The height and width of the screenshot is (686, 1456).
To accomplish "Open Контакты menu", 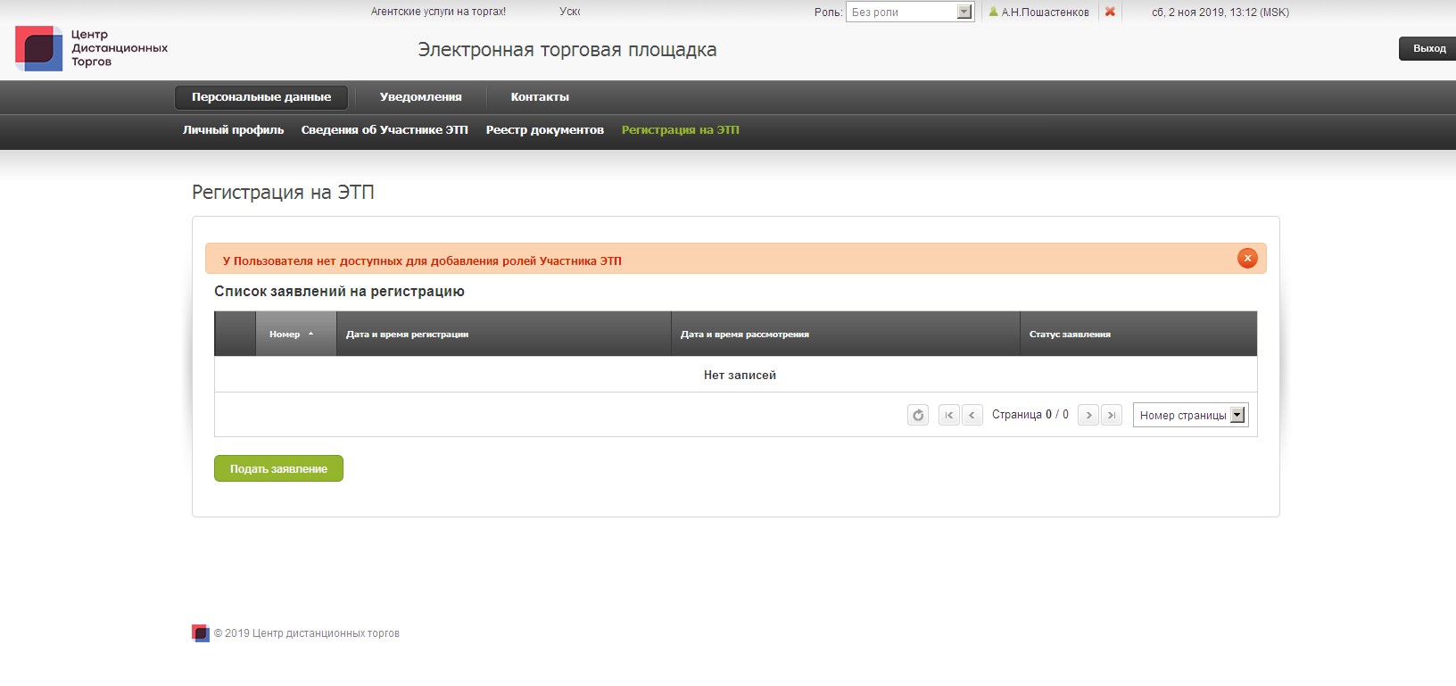I will coord(540,97).
